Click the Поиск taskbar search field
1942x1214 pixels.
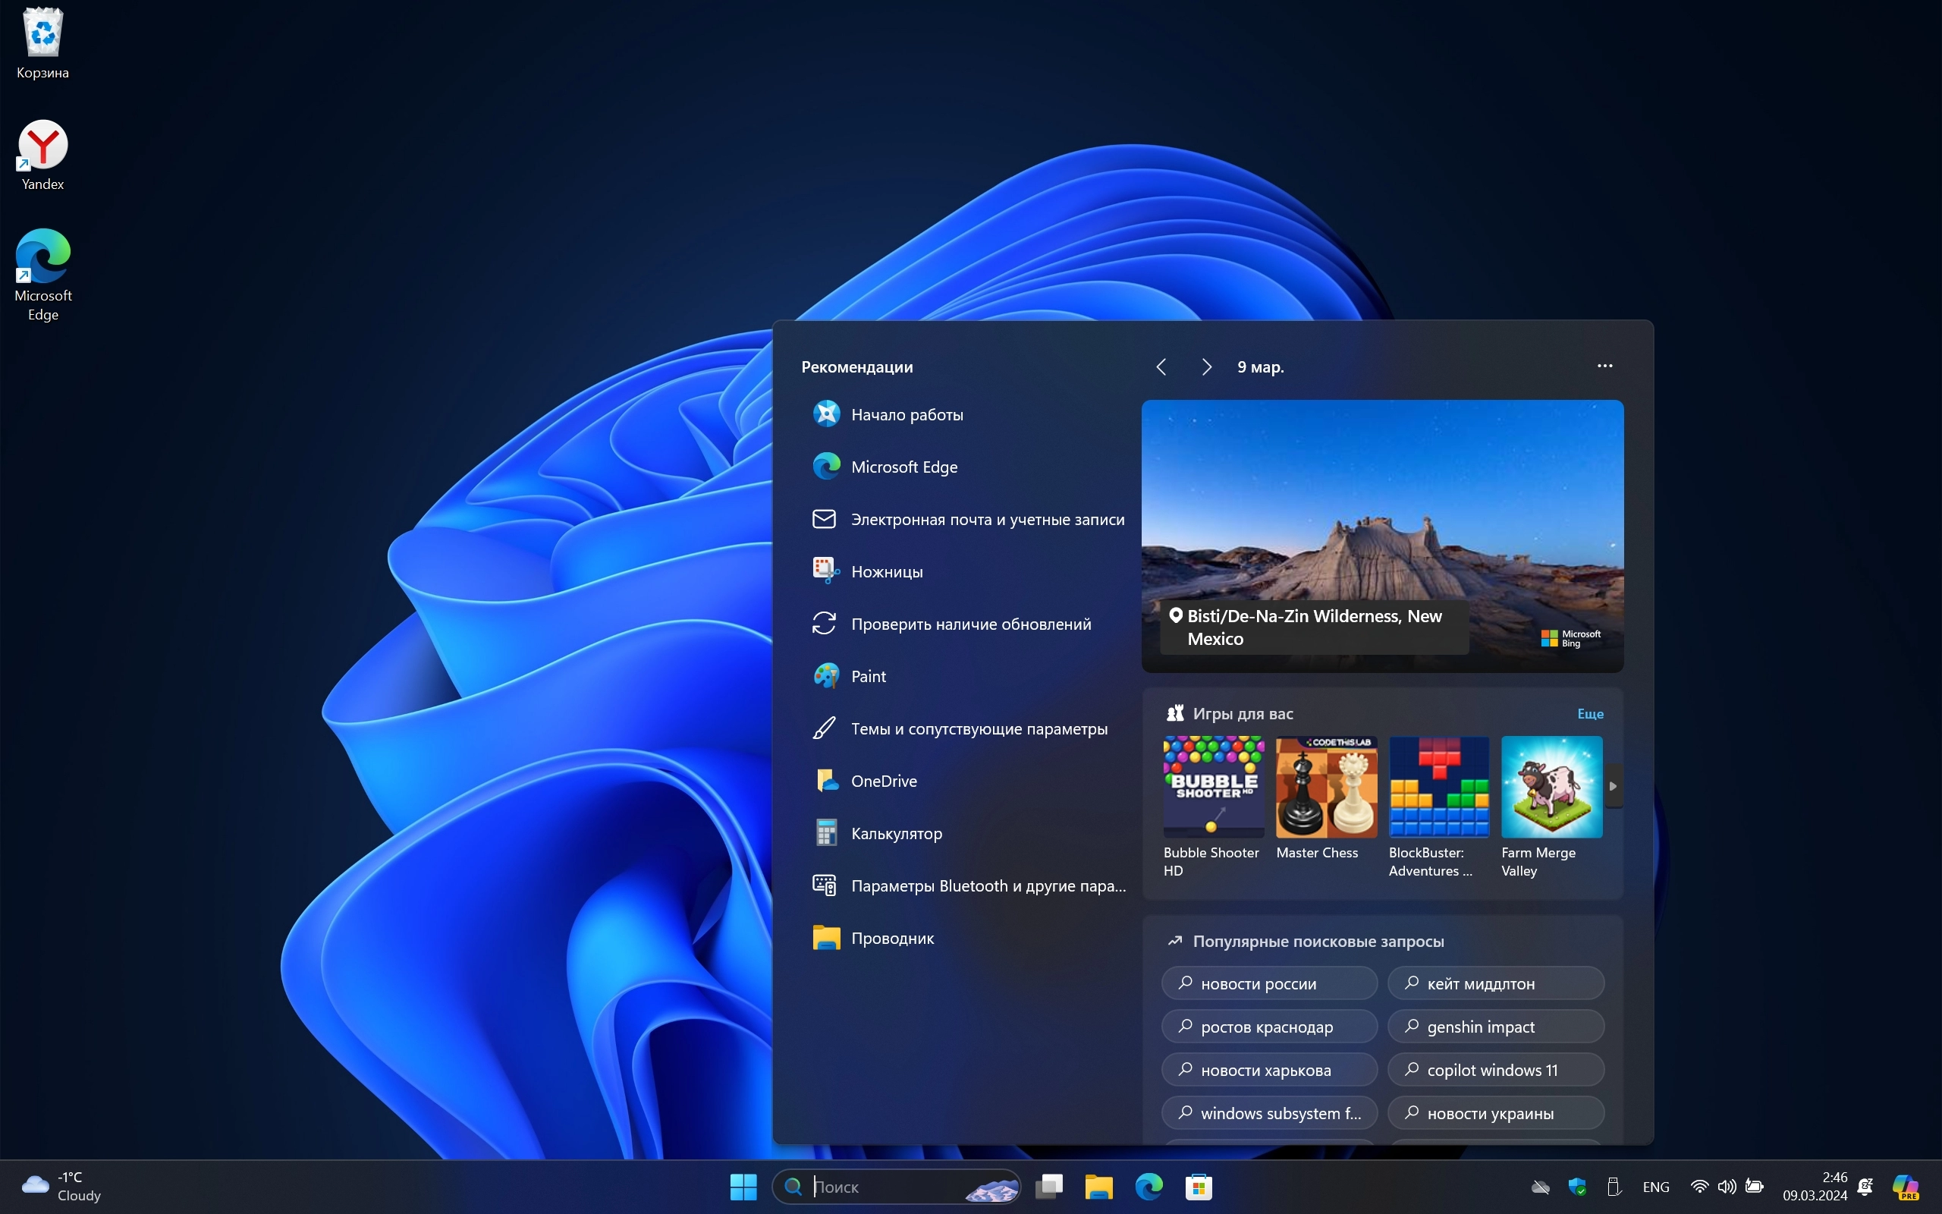coord(883,1186)
